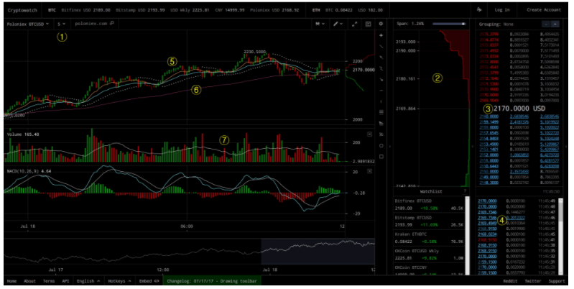Go to Cryptowatch home logo
Viewport: 574px width, 289px height.
point(22,10)
